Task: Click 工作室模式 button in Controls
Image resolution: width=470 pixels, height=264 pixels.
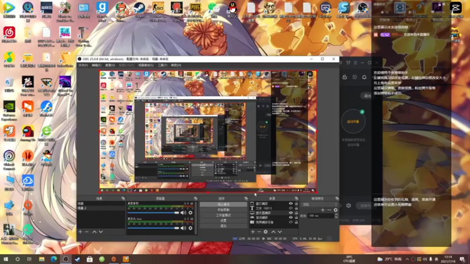Action: [x=223, y=215]
